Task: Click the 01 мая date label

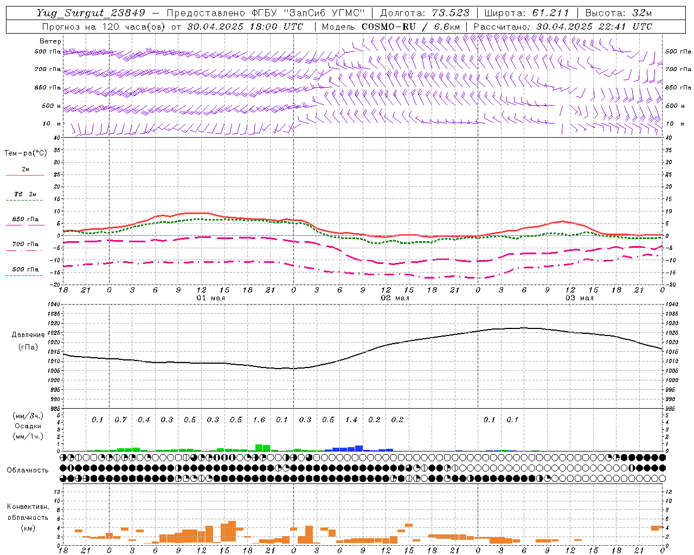Action: pyautogui.click(x=211, y=298)
